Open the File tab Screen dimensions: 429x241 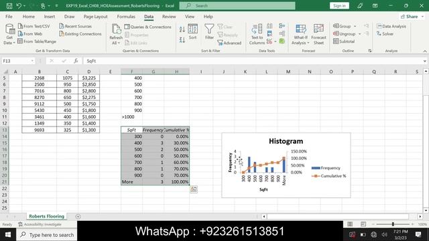point(9,17)
